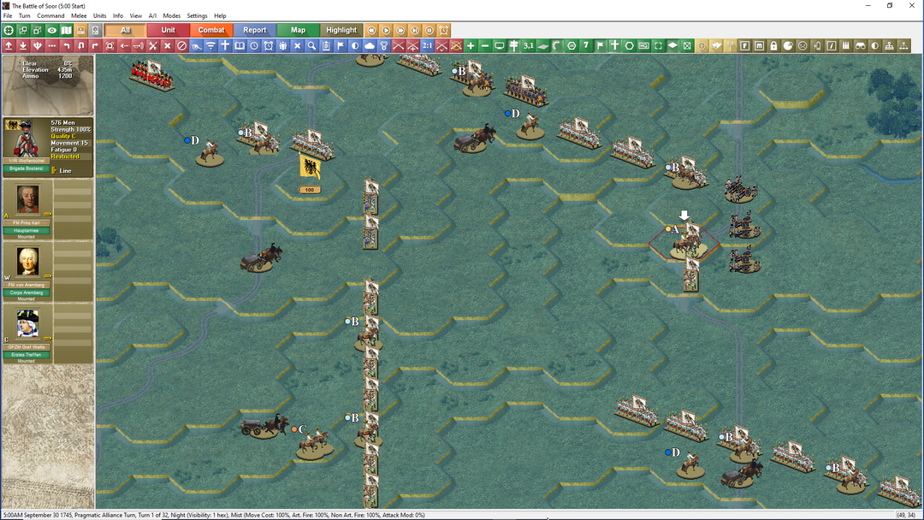Click the up-arrow move-to-top unit icon
Image resolution: width=924 pixels, height=520 pixels.
[9, 45]
